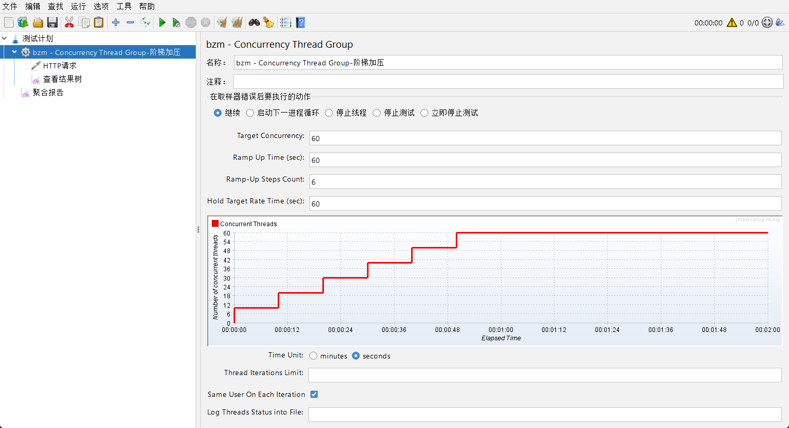
Task: Collapse the 测试计划 root node
Action: pyautogui.click(x=5, y=38)
